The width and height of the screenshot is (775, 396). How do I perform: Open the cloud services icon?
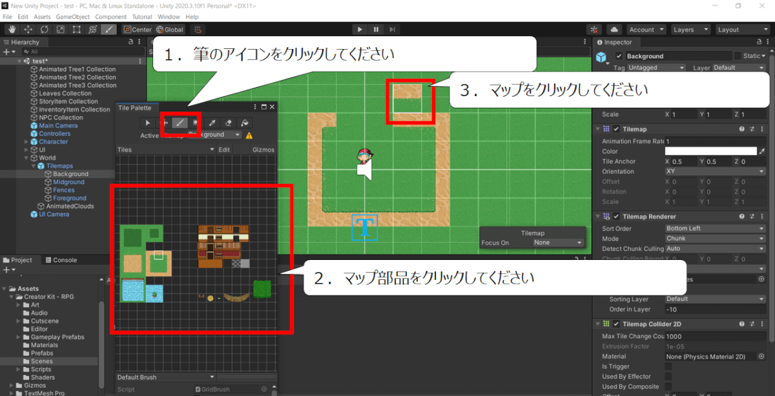tap(614, 29)
